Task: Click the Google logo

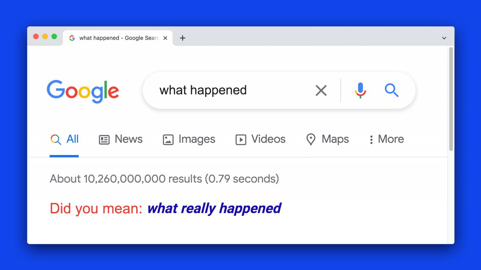Action: point(83,91)
